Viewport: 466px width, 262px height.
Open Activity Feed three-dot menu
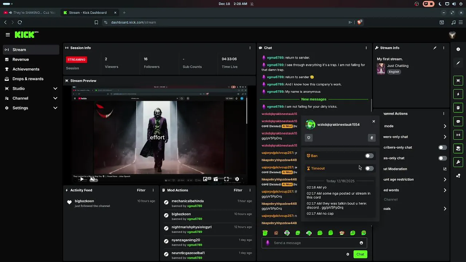click(x=153, y=190)
